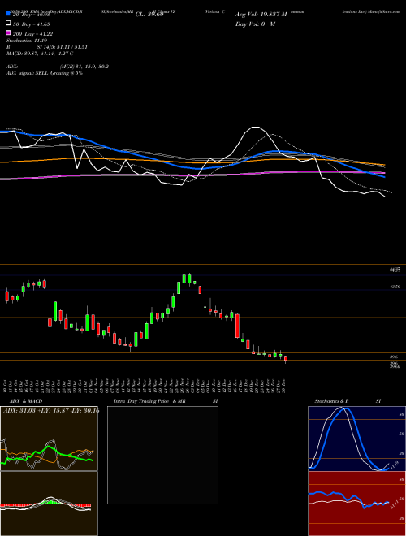Select the '50 Day = 41.65' legend text
The height and width of the screenshot is (536, 406).
pyautogui.click(x=32, y=24)
